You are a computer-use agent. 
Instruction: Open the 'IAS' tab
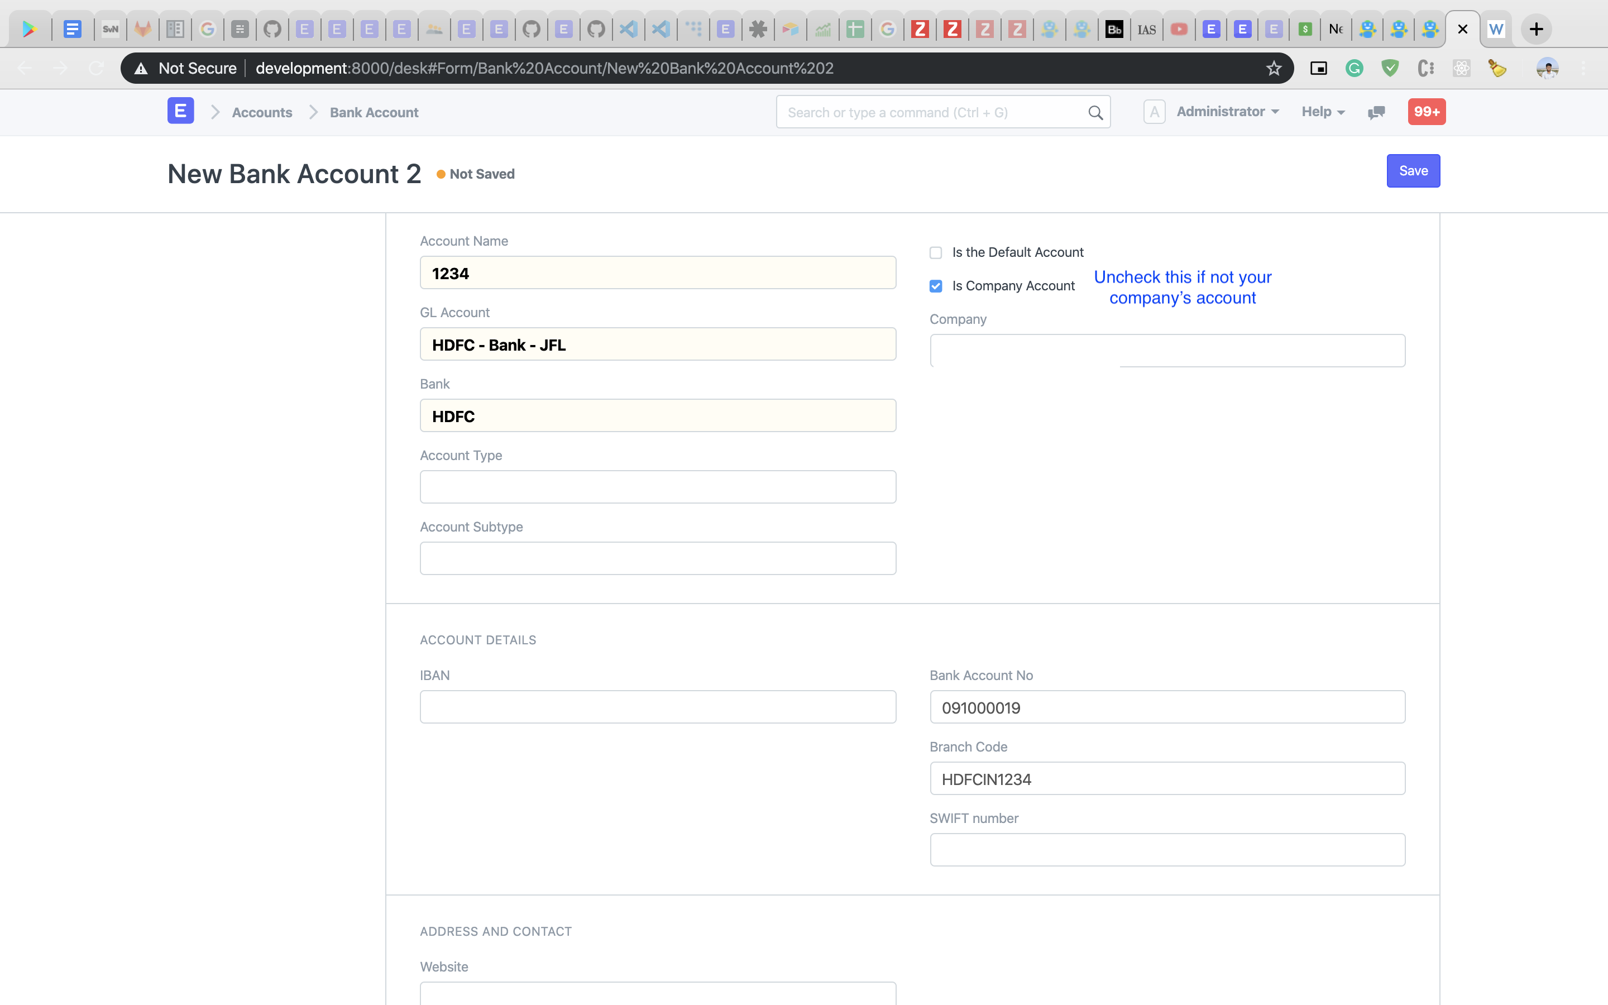pos(1146,29)
